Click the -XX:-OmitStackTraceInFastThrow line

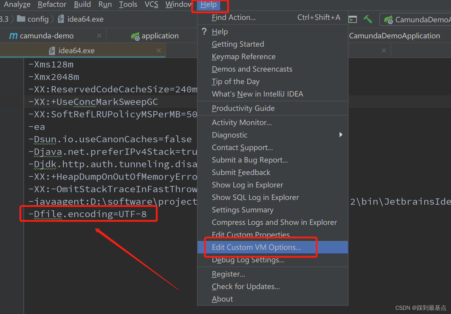click(113, 189)
